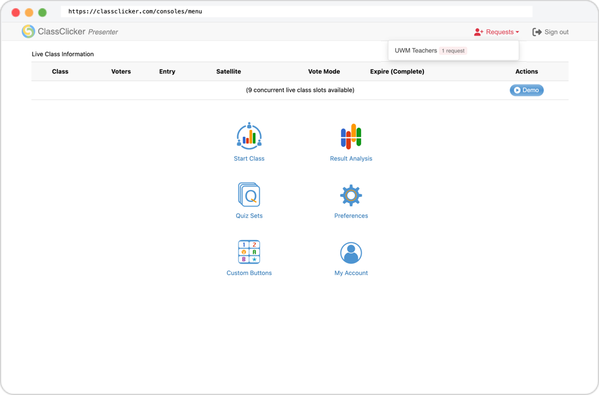Click the Custom Buttons text link
The image size is (599, 395).
(249, 273)
